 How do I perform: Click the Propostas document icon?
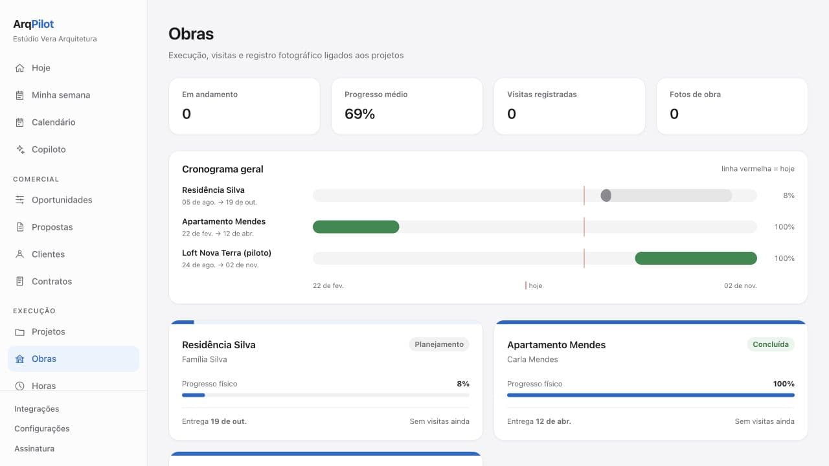click(19, 227)
